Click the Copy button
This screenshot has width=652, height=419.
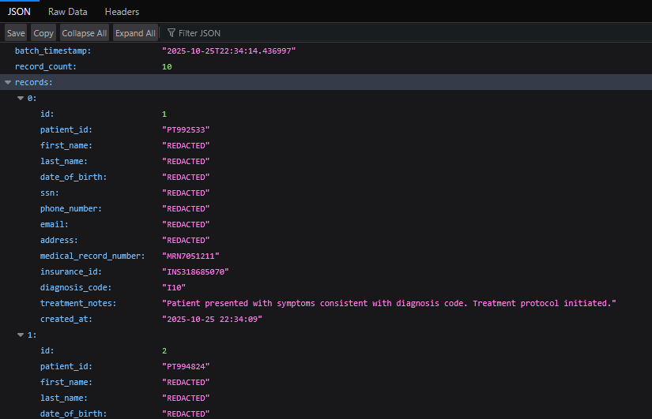pos(43,33)
